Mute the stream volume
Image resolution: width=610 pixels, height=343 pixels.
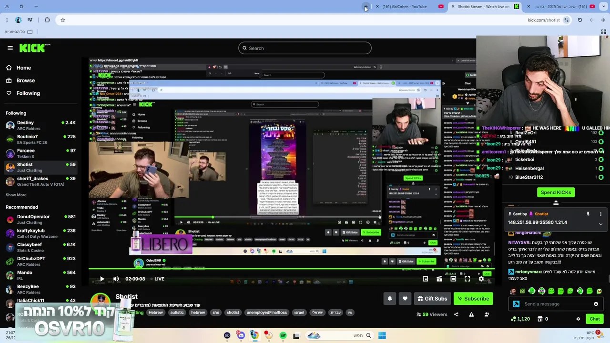click(116, 279)
